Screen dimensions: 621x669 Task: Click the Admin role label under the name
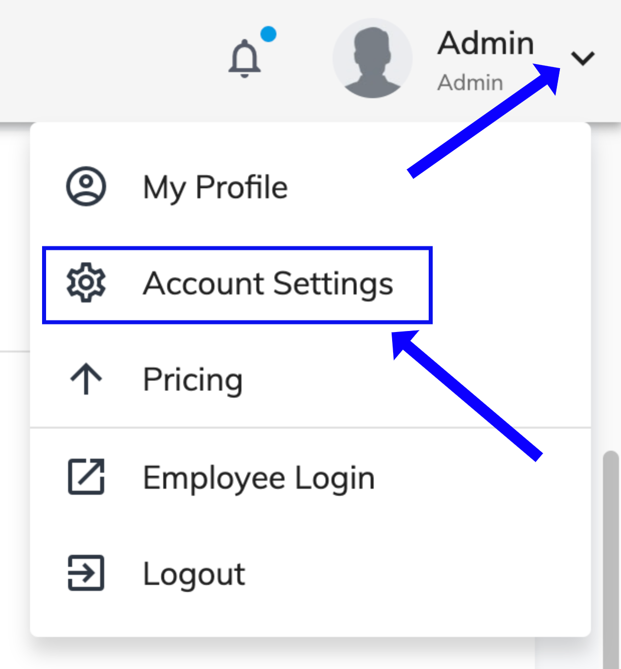tap(470, 82)
